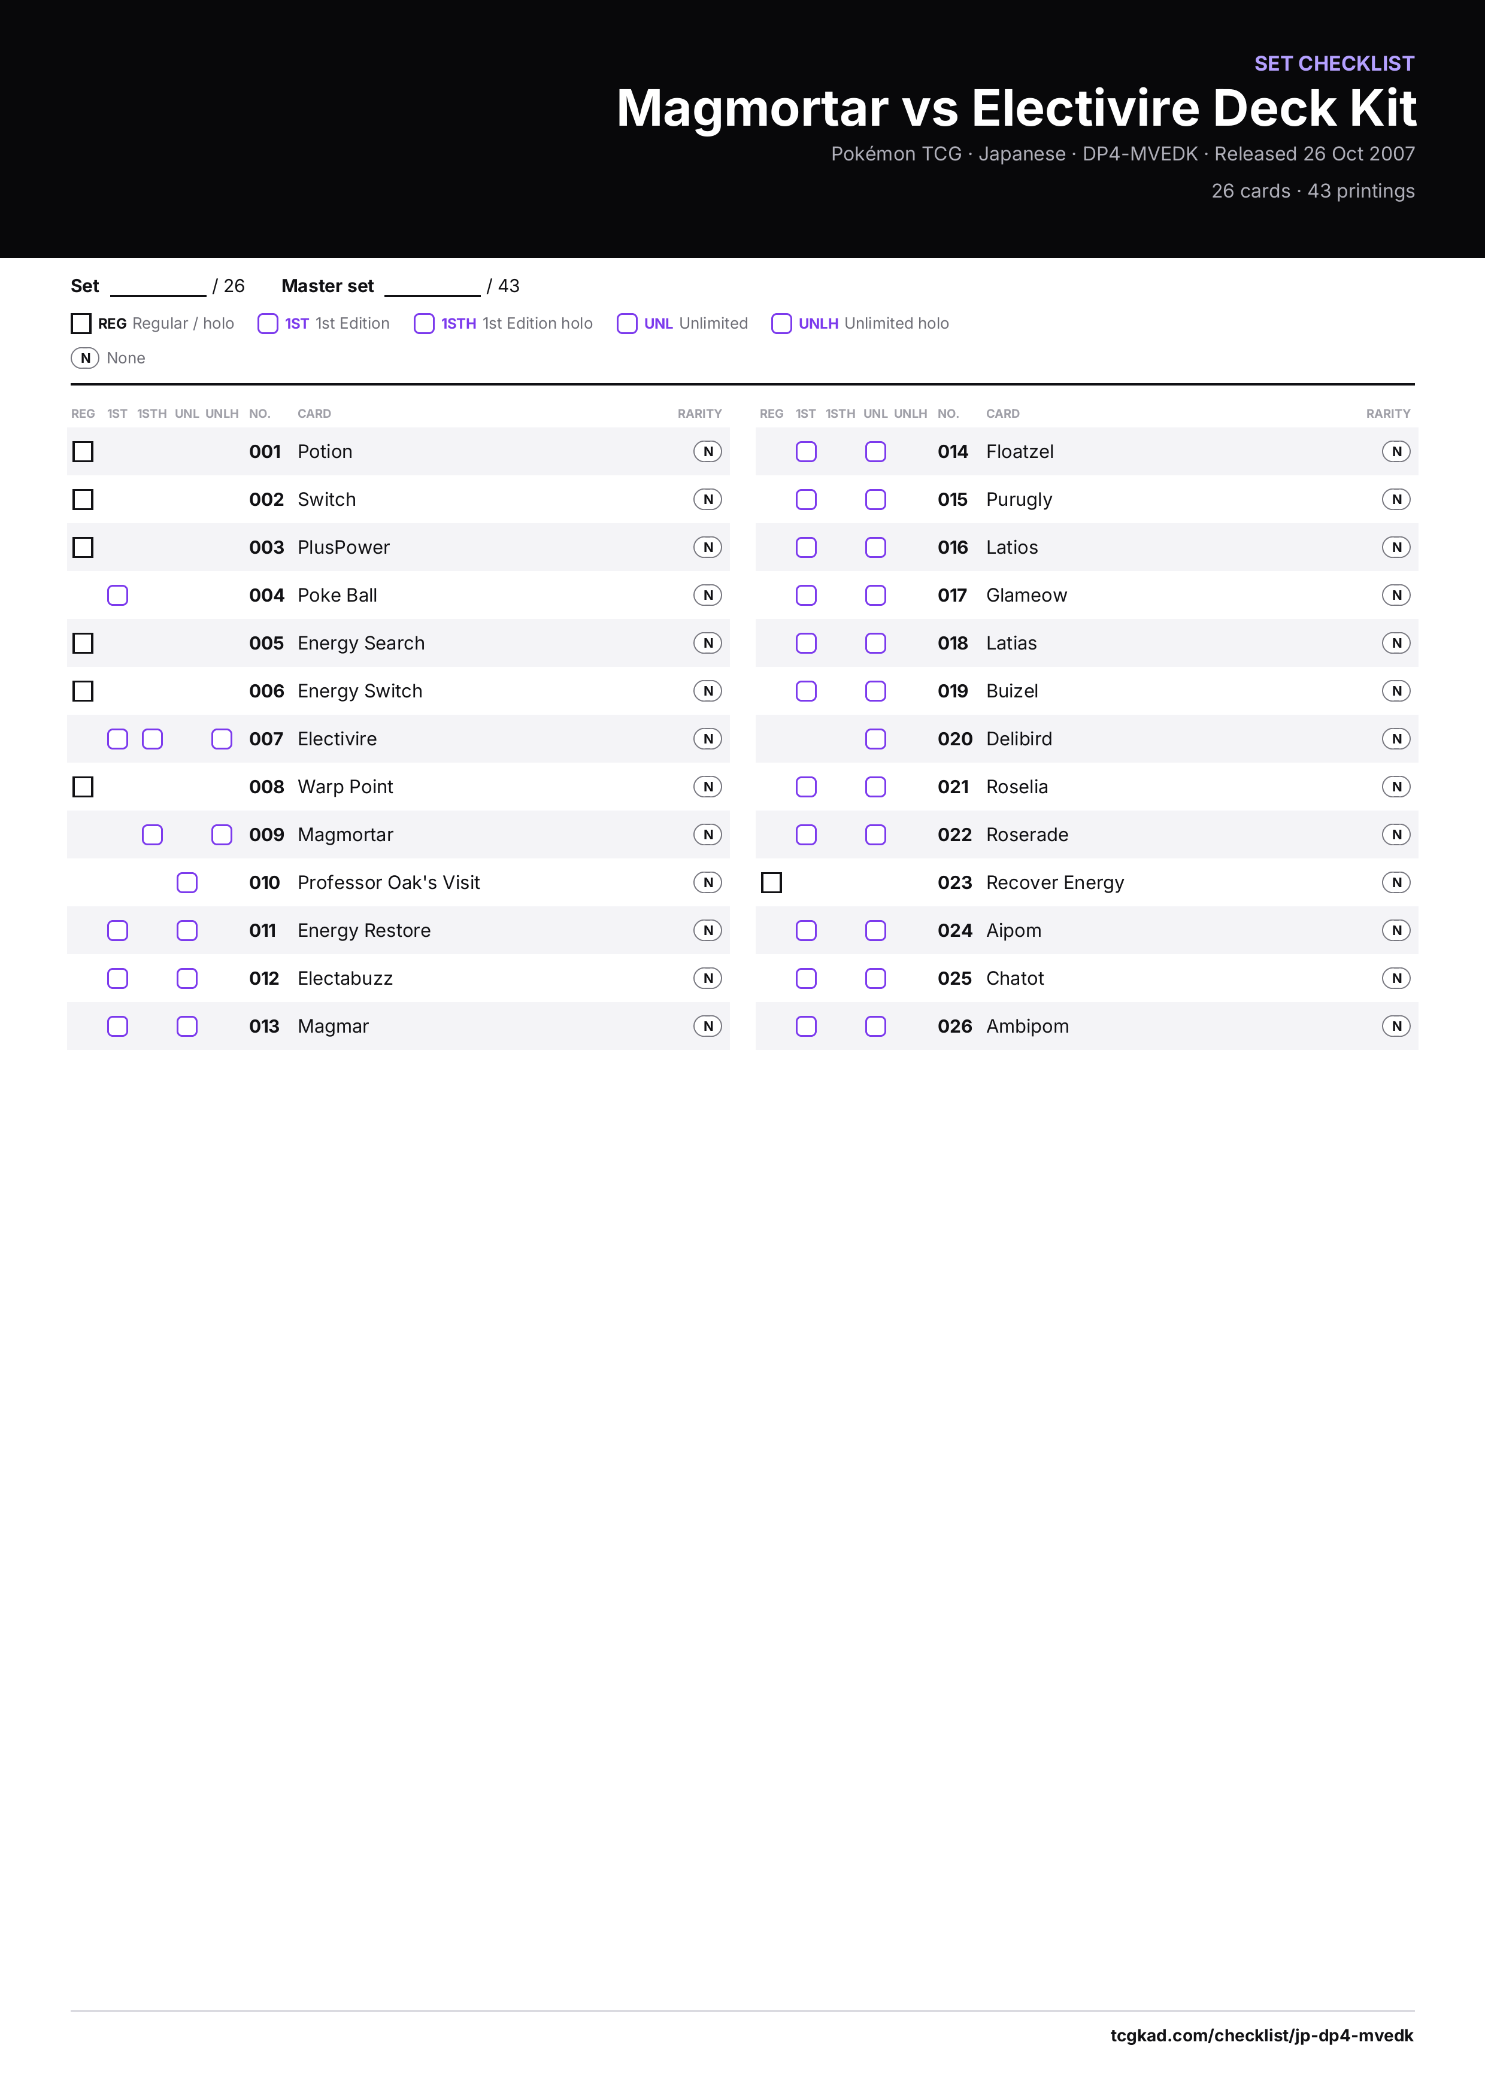
Task: Click the N rarity icon beside Floatzel
Action: pos(1396,452)
